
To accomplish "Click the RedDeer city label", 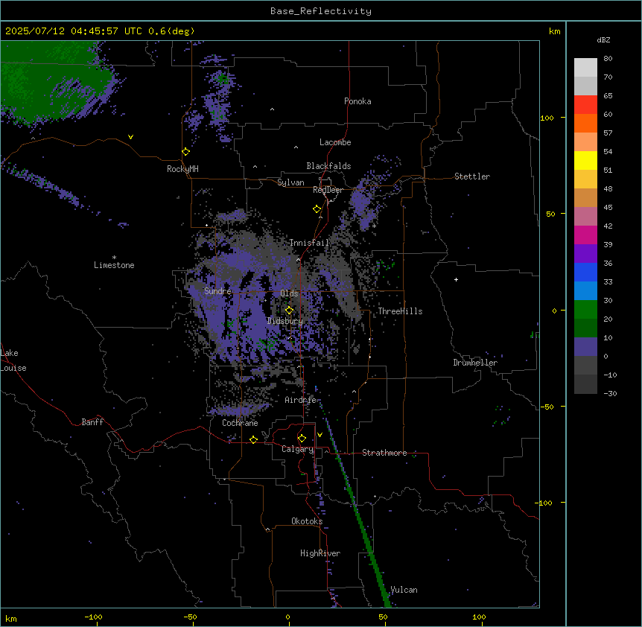I will (328, 190).
